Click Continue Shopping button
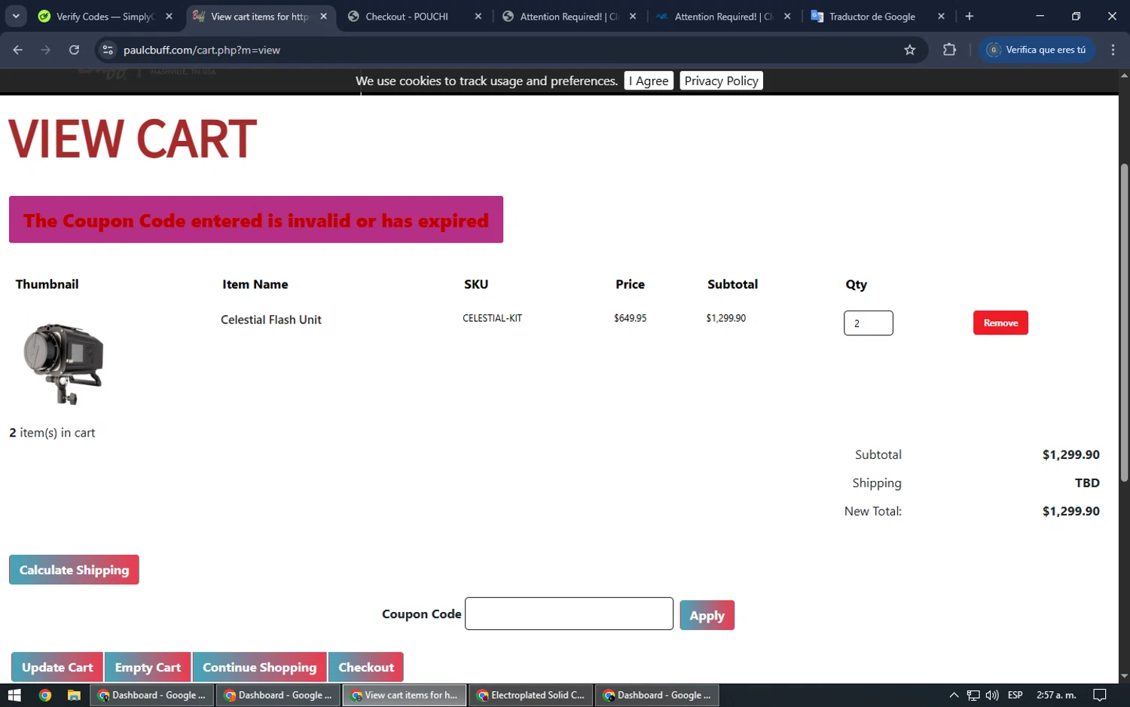1130x707 pixels. [259, 667]
